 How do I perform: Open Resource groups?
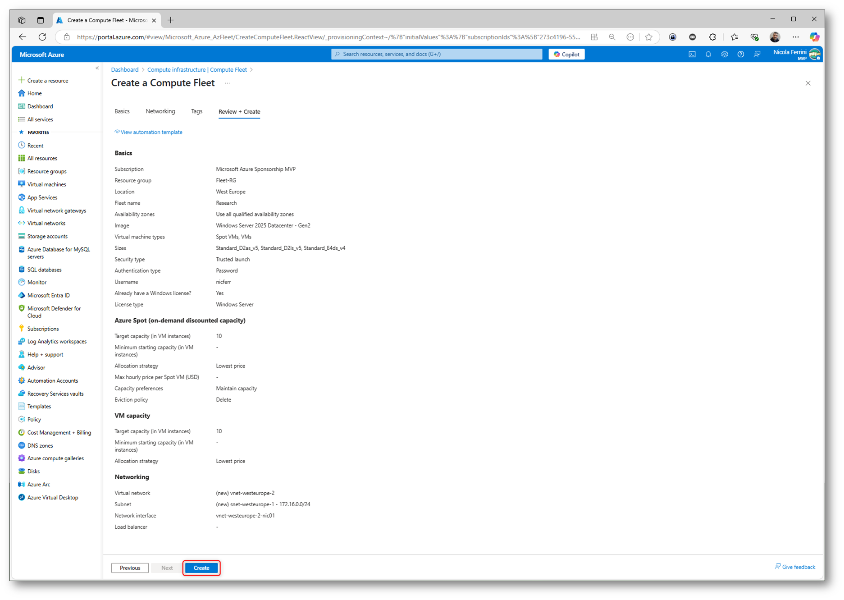point(46,171)
